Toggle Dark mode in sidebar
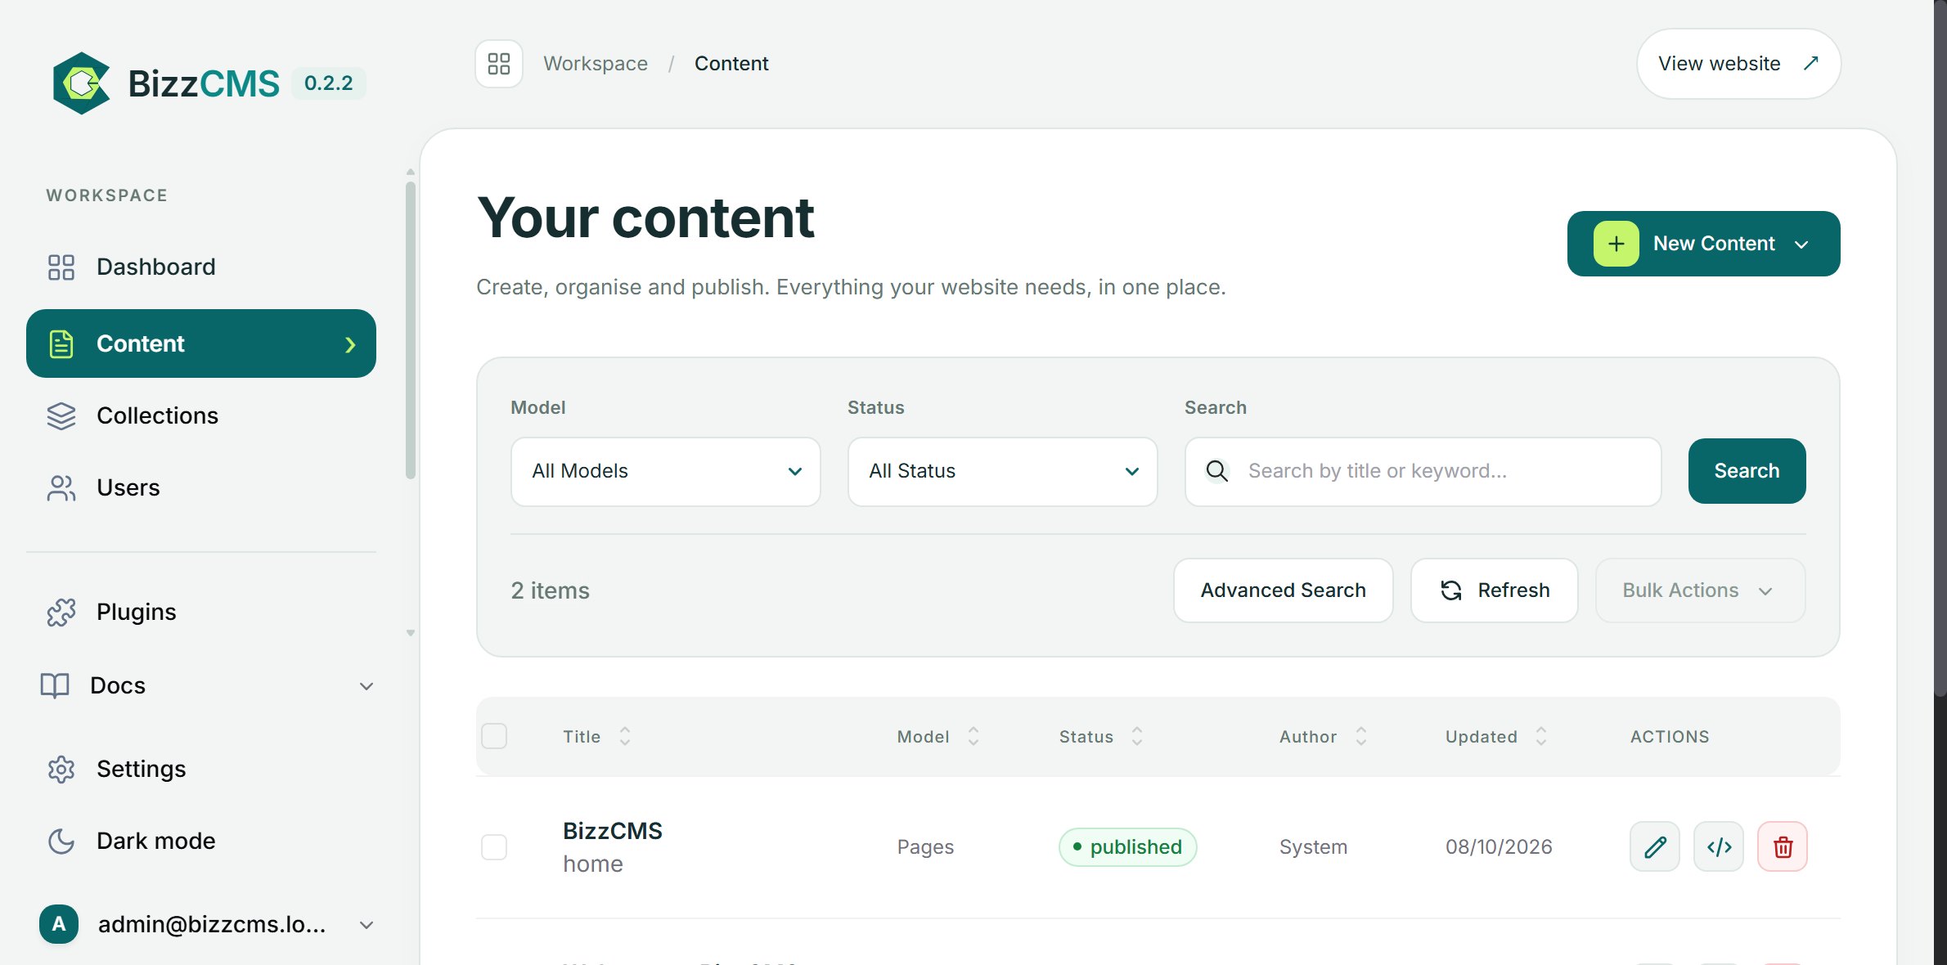This screenshot has height=965, width=1947. pos(201,841)
